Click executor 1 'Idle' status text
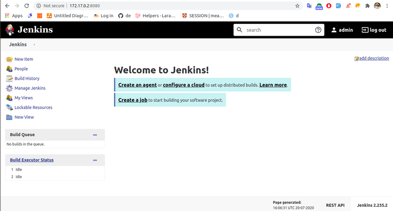 (19, 170)
